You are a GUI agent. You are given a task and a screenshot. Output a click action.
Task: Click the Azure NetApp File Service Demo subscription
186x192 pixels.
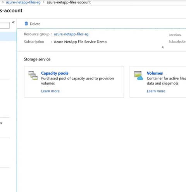pyautogui.click(x=80, y=42)
